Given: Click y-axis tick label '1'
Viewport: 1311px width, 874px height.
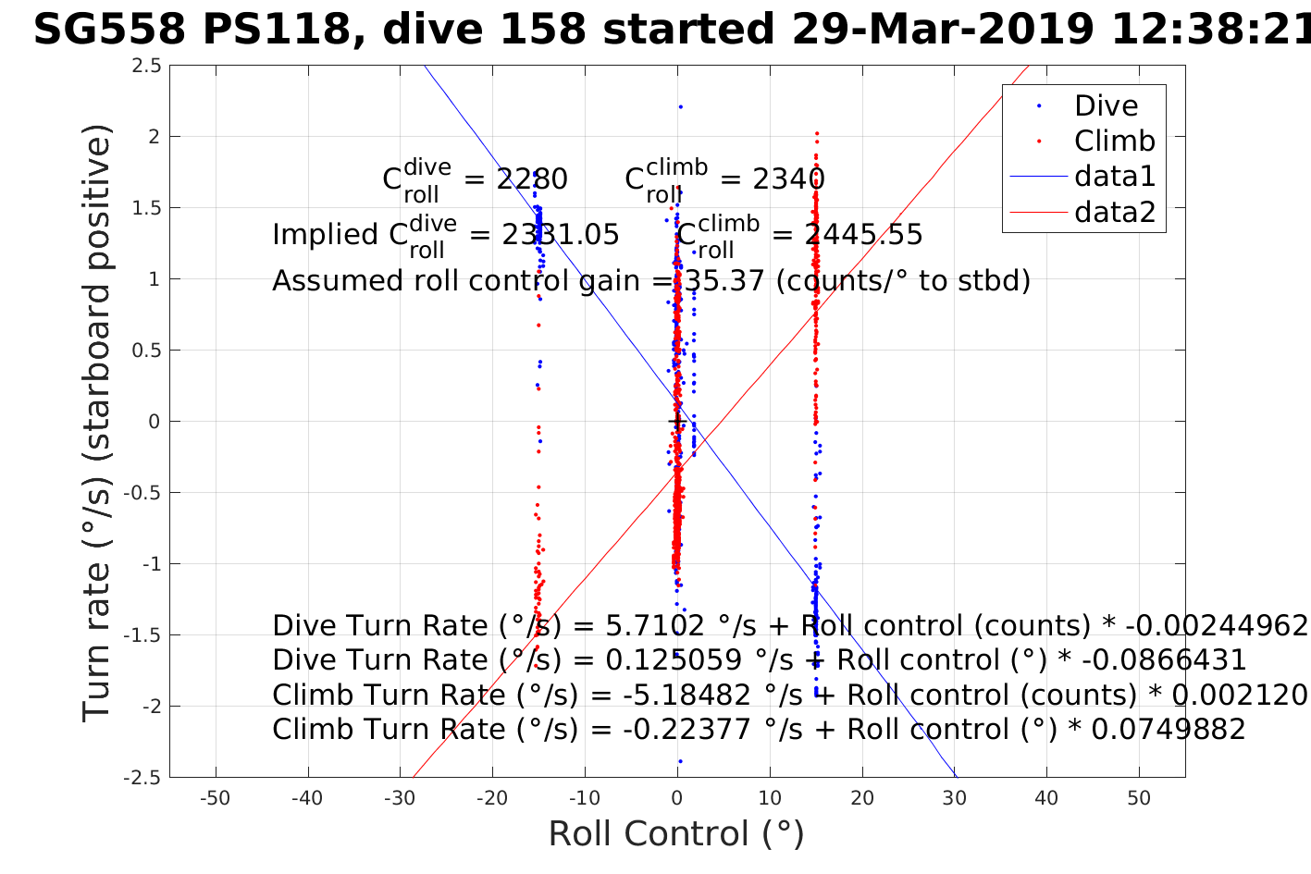Looking at the screenshot, I should pyautogui.click(x=155, y=279).
